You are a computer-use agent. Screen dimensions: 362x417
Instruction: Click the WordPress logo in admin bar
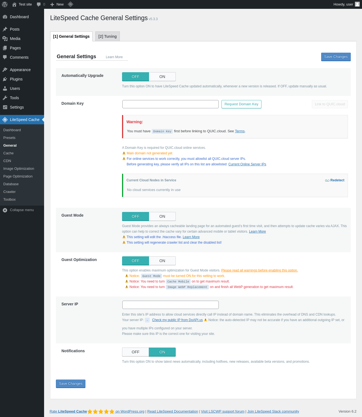click(5, 4)
